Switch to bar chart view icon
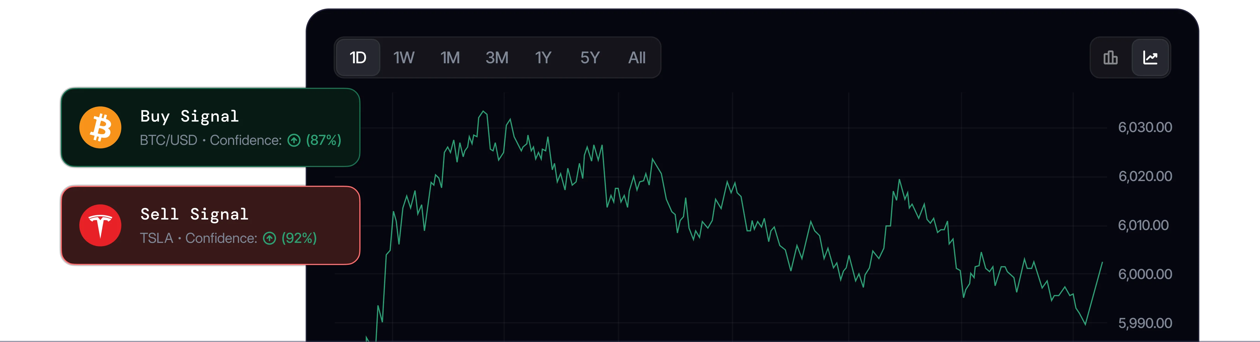 [1110, 58]
